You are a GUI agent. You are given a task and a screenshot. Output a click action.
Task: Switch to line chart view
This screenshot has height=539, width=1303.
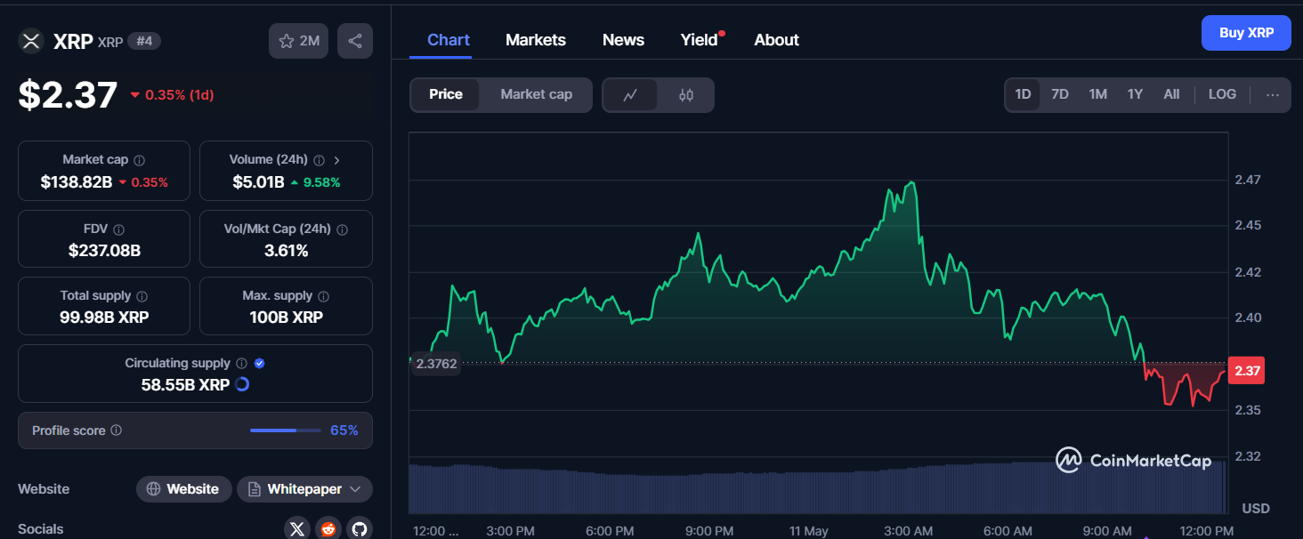[x=630, y=95]
